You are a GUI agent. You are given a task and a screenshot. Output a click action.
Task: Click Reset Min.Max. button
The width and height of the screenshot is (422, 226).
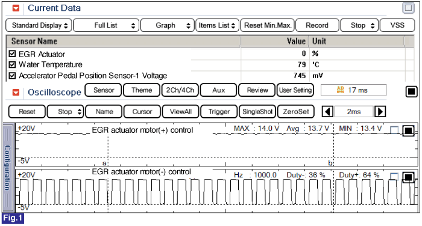(x=268, y=25)
